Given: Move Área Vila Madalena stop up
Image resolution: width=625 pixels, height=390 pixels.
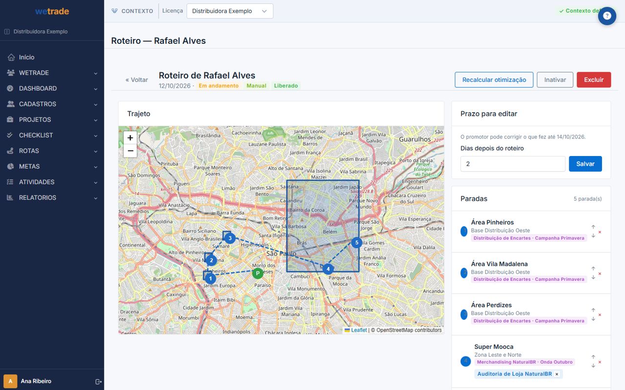Looking at the screenshot, I should (x=593, y=269).
